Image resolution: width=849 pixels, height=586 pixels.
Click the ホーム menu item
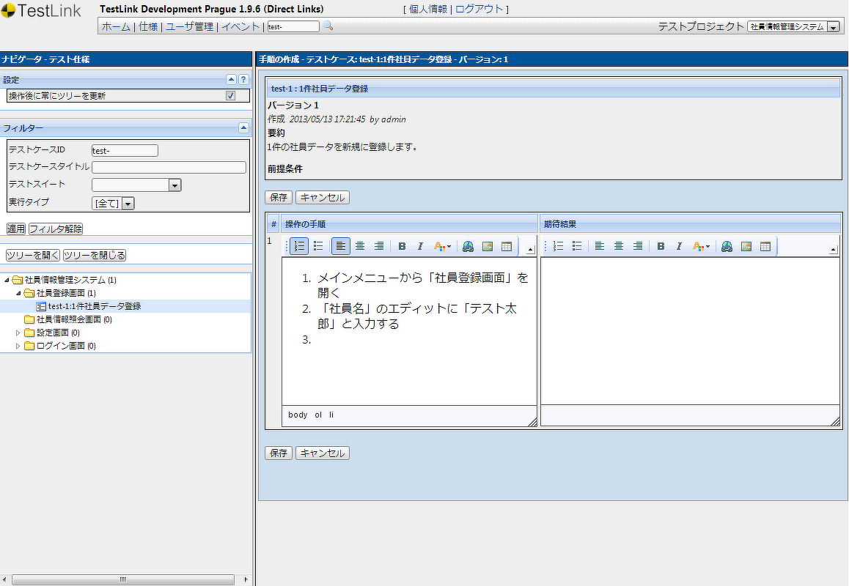coord(117,26)
